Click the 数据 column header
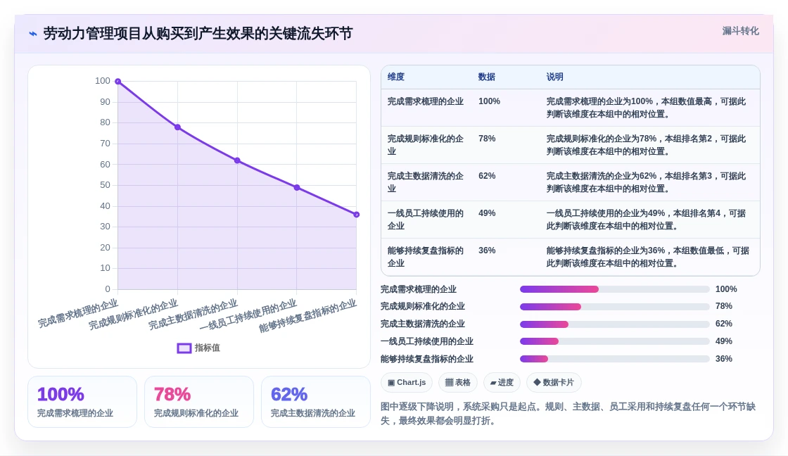Image resolution: width=788 pixels, height=456 pixels. point(486,77)
